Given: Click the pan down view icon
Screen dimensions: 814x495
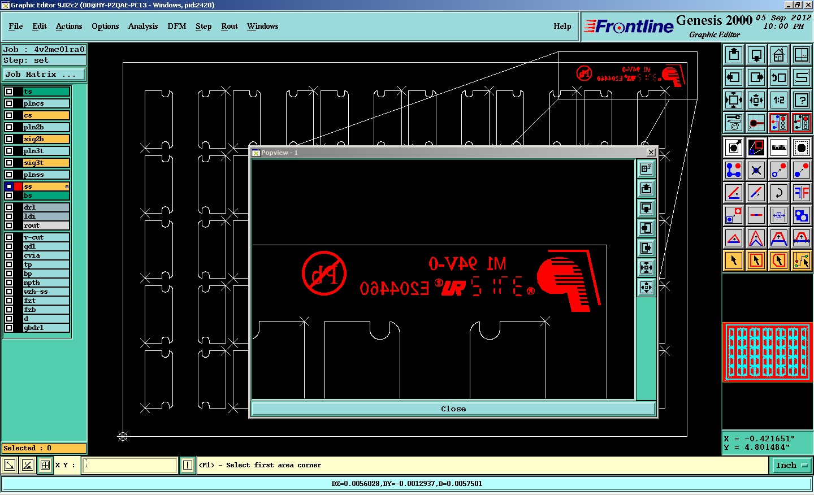Looking at the screenshot, I should [756, 55].
